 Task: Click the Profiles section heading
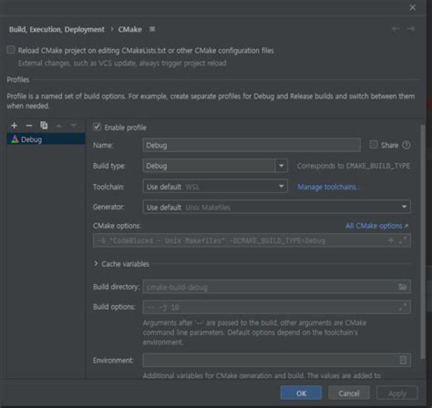coord(18,80)
